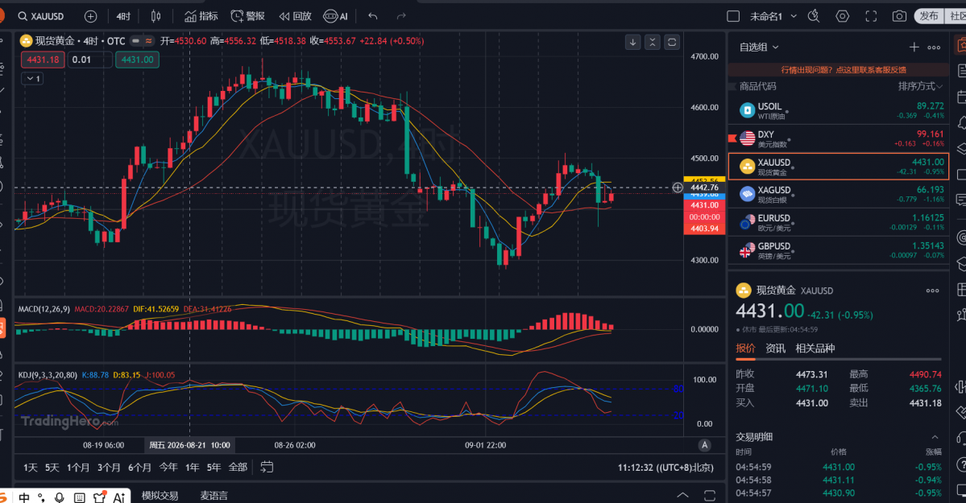Open the chart settings hexagon icon
966x503 pixels.
pos(842,16)
